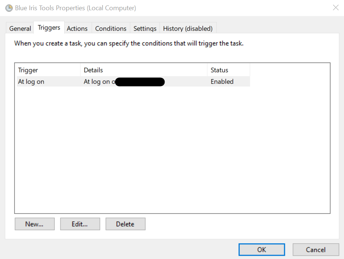344x259 pixels.
Task: View the History (disabled) tab
Action: click(188, 28)
